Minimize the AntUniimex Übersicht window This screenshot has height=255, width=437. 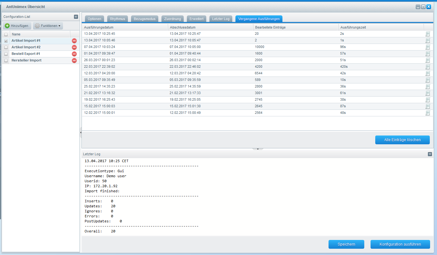pos(418,7)
